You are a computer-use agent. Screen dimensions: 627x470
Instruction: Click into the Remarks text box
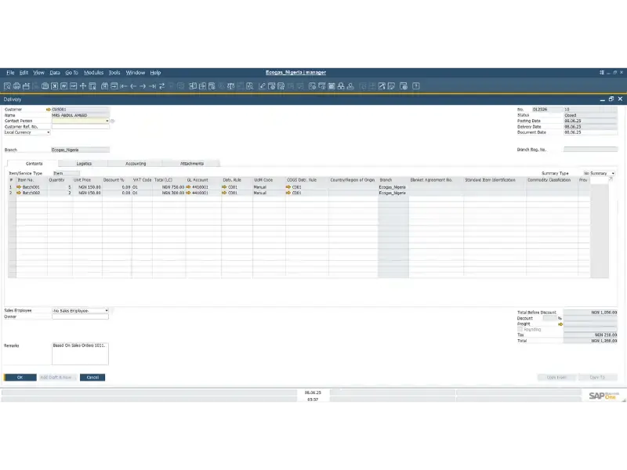80,353
